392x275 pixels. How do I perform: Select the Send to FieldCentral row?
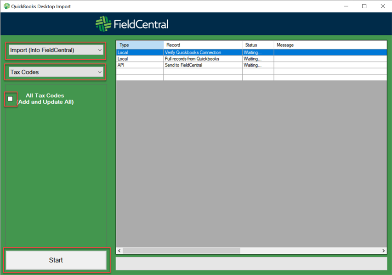251,65
